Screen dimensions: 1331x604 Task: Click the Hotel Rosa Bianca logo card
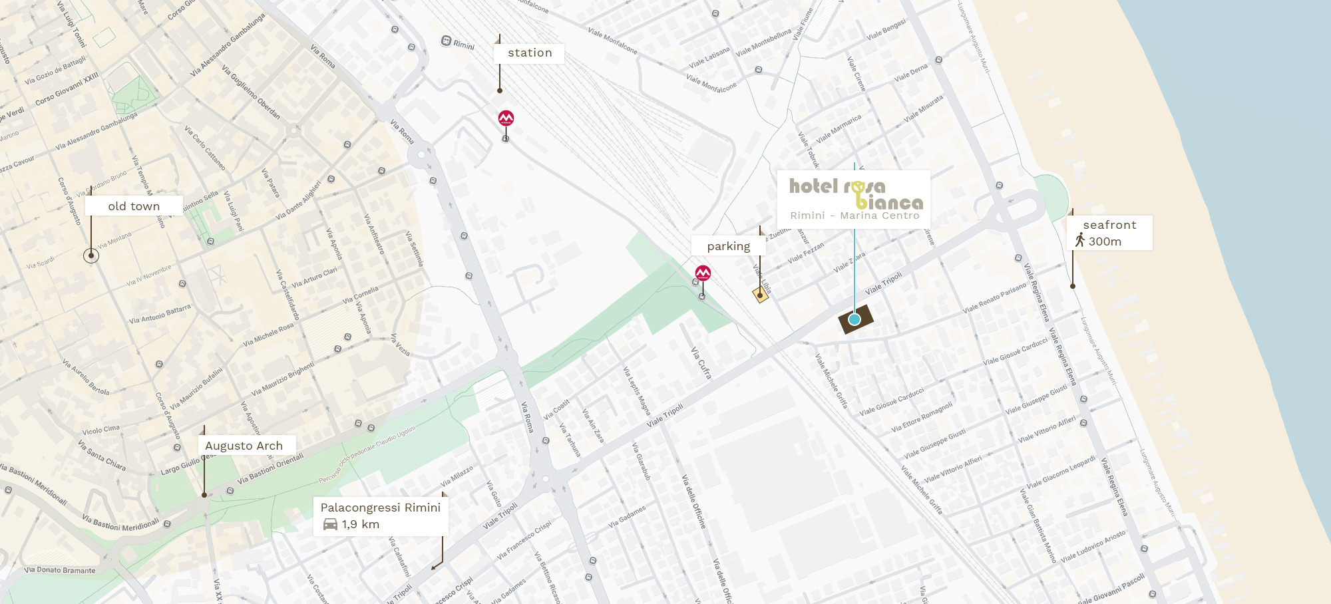(x=854, y=199)
